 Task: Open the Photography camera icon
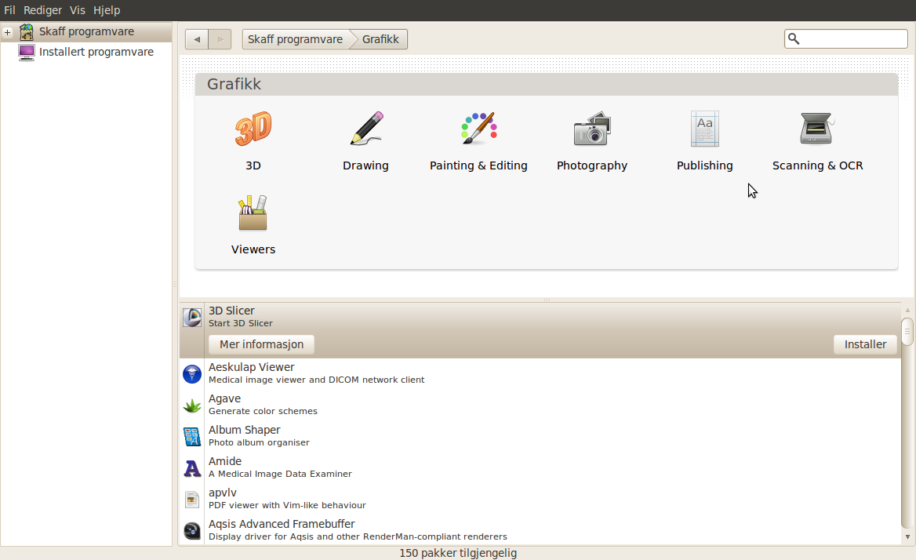(592, 129)
